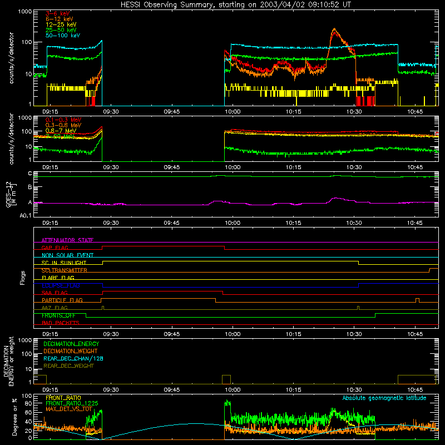Click the GOES-12 axis label
This screenshot has width=445, height=445.
point(11,194)
